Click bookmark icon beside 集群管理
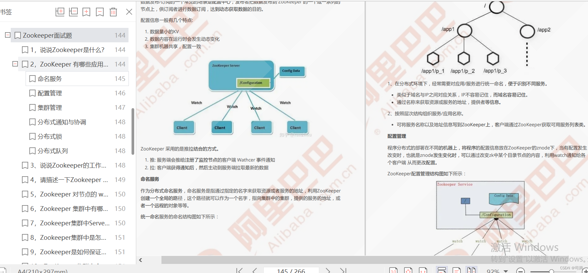 point(32,107)
